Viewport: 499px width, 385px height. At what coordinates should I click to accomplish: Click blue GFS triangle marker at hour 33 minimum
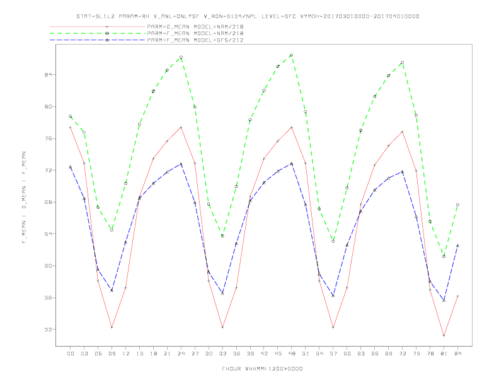222,293
